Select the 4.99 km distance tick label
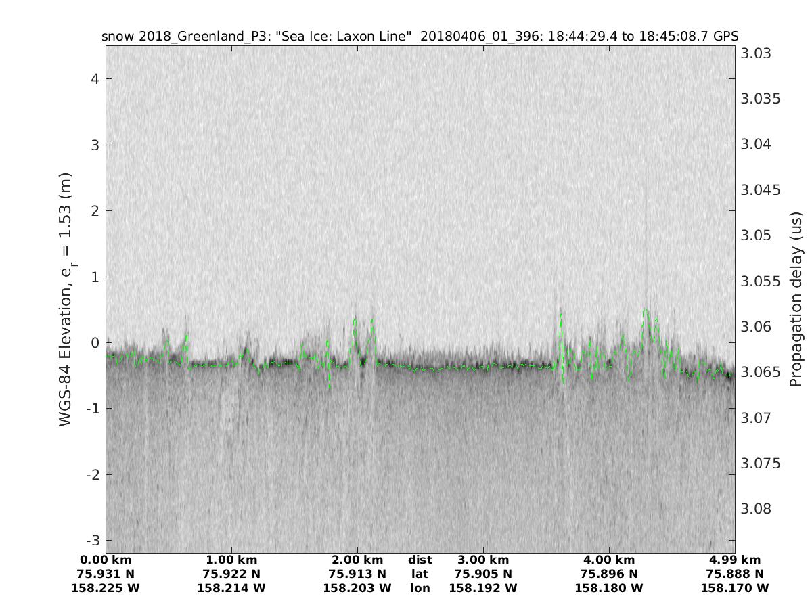The height and width of the screenshot is (609, 812). point(735,560)
